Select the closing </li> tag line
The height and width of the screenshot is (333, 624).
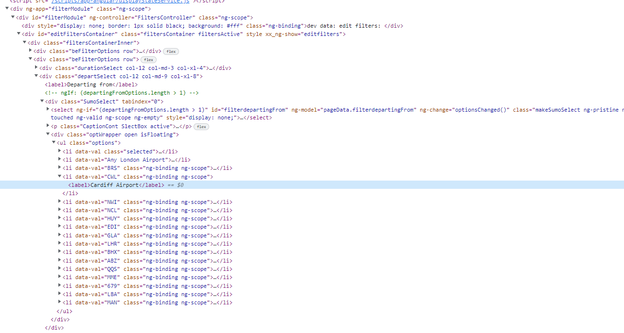[x=70, y=193]
